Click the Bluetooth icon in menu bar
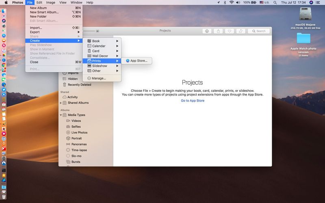This screenshot has height=203, width=325. 225,2
